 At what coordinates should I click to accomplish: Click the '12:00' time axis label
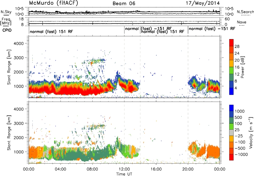(124, 169)
